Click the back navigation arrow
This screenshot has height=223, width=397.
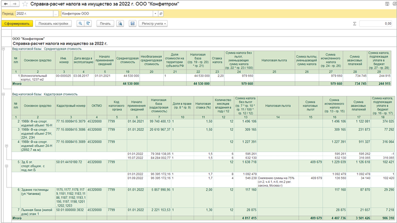[x=5, y=4]
